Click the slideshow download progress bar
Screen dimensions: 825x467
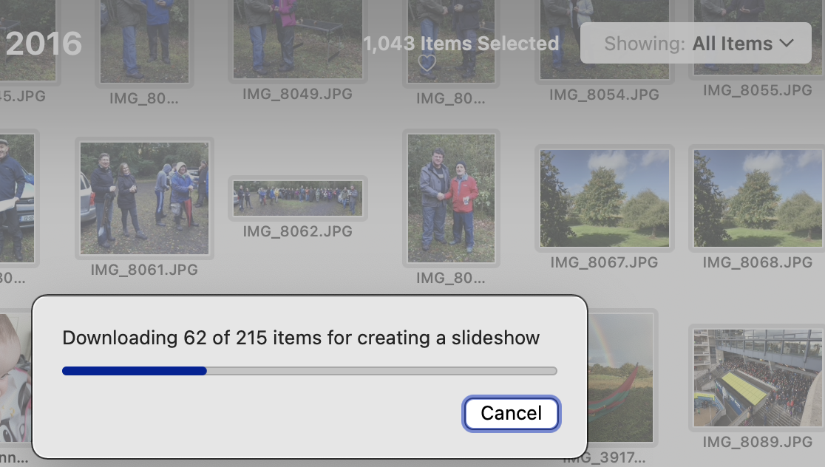[x=309, y=371]
